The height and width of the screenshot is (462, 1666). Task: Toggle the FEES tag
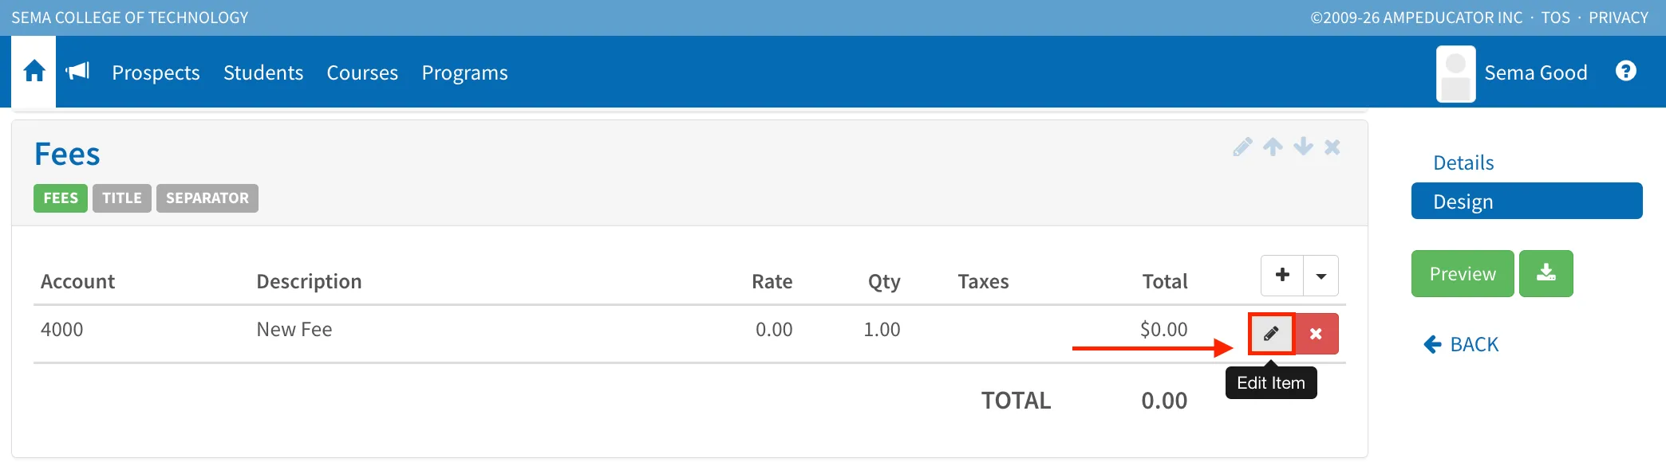(x=61, y=198)
